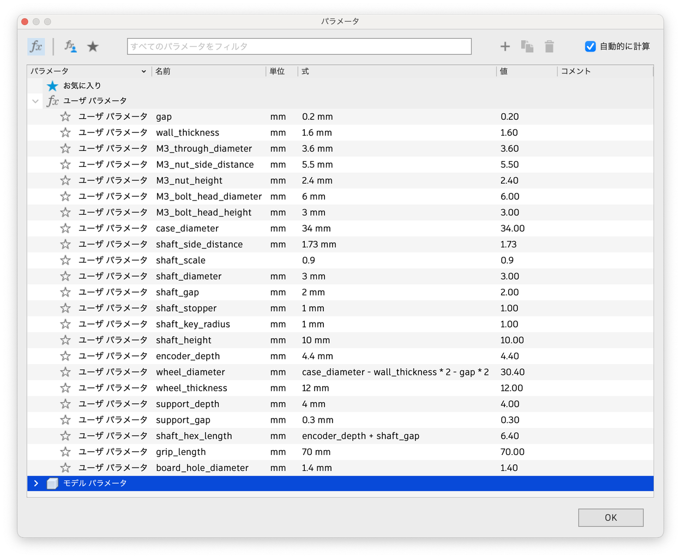Click the モデル パラメータ cube icon
Viewport: 681px width, 558px height.
tap(52, 483)
